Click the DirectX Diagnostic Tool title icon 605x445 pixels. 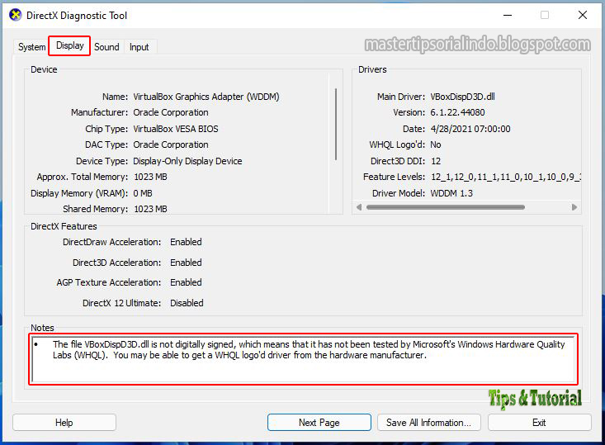(16, 15)
